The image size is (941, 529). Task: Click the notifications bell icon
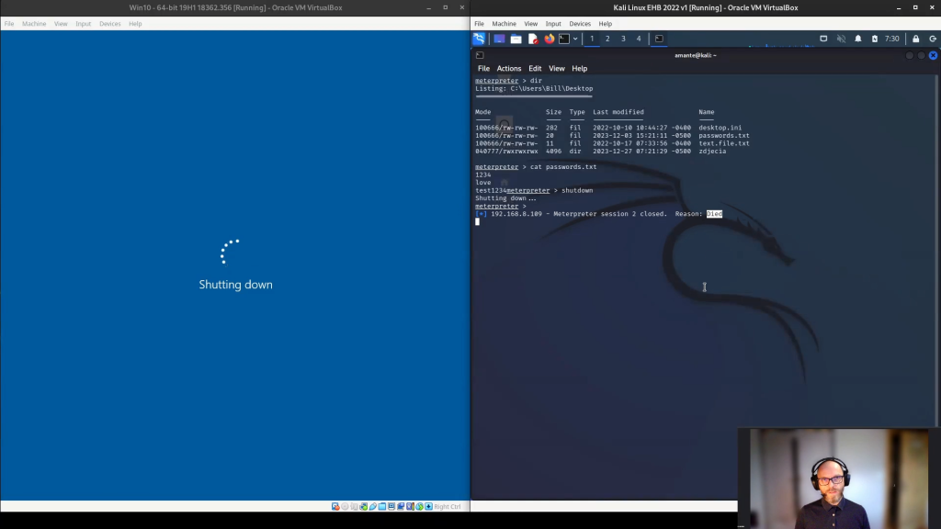pos(858,39)
